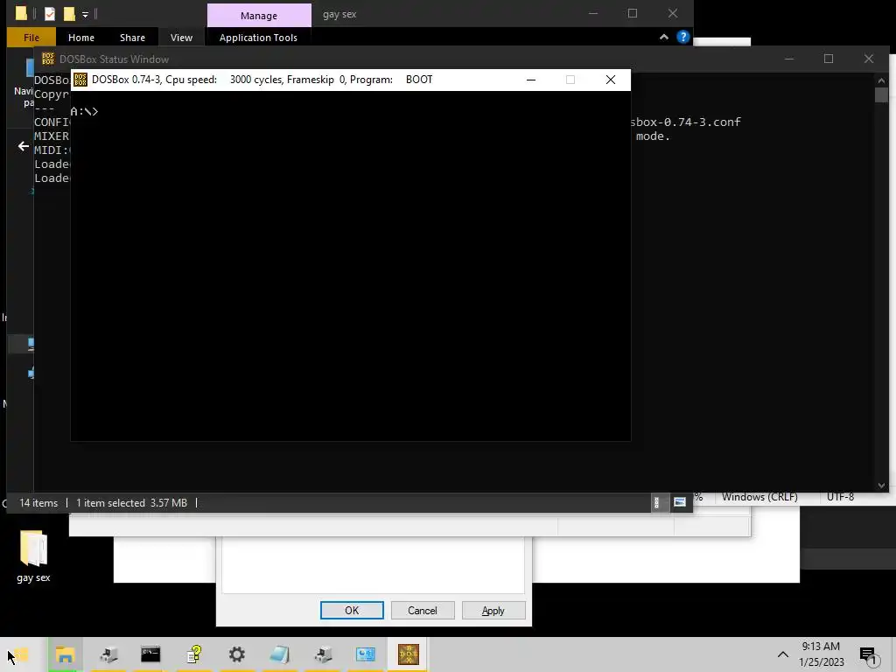Open File Explorer from the taskbar

pyautogui.click(x=65, y=654)
